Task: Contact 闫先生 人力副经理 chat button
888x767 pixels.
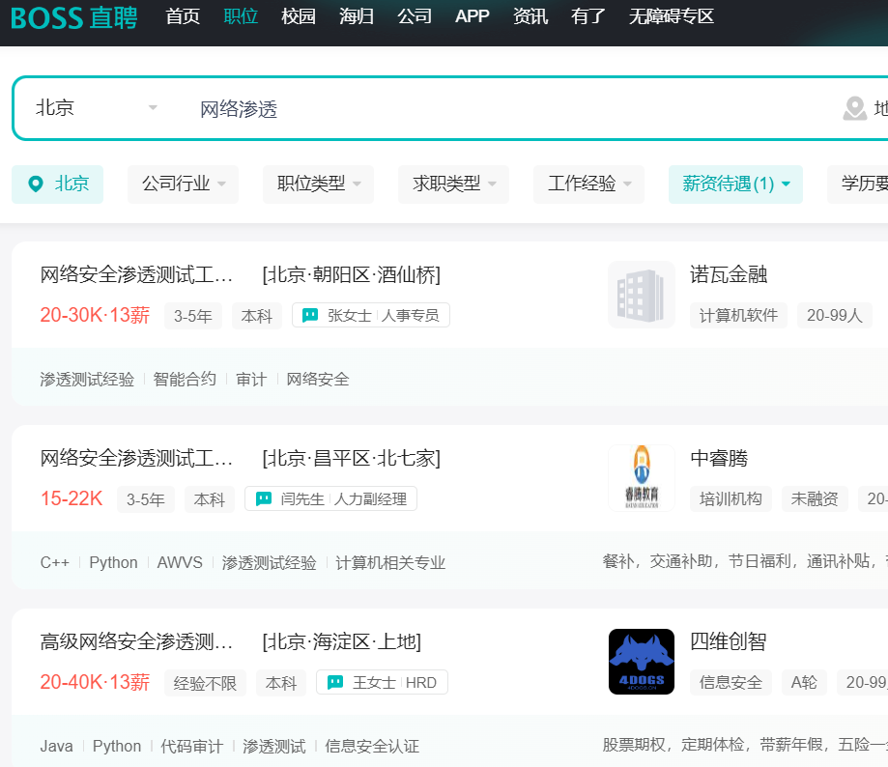Action: pyautogui.click(x=330, y=498)
